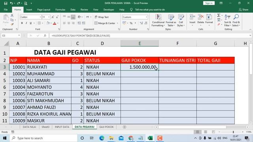The width and height of the screenshot is (253, 142).
Task: Open the DATA NILAI sheet tab
Action: tap(29, 127)
